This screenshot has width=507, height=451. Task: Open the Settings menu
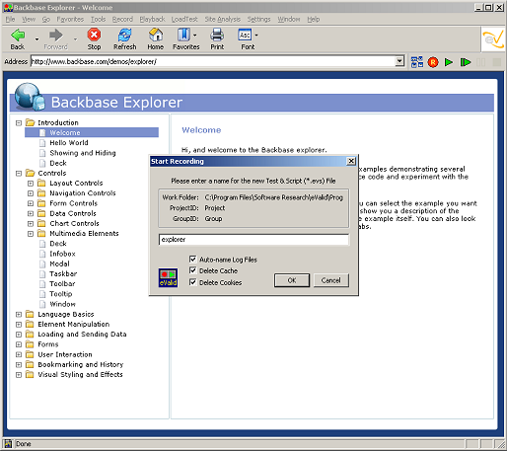pyautogui.click(x=258, y=19)
